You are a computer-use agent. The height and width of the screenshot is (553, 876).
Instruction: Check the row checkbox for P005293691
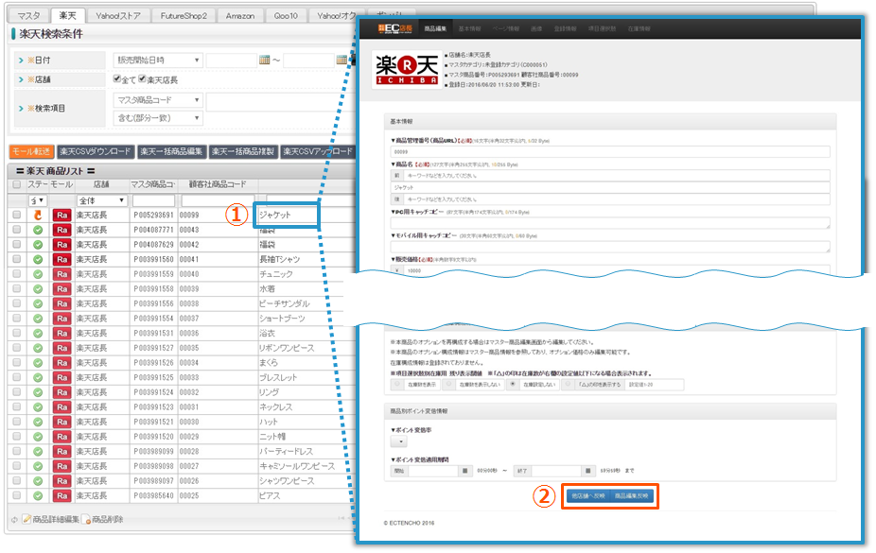(17, 215)
